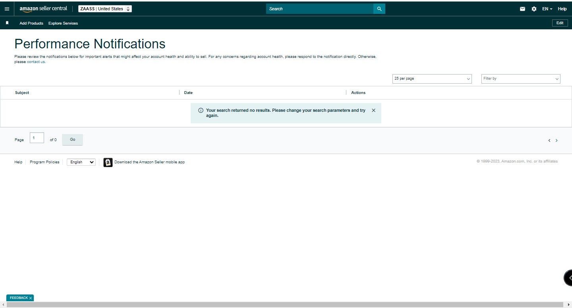Click the bookmark icon in favorites bar
Viewport: 572px width, 308px height.
[7, 23]
